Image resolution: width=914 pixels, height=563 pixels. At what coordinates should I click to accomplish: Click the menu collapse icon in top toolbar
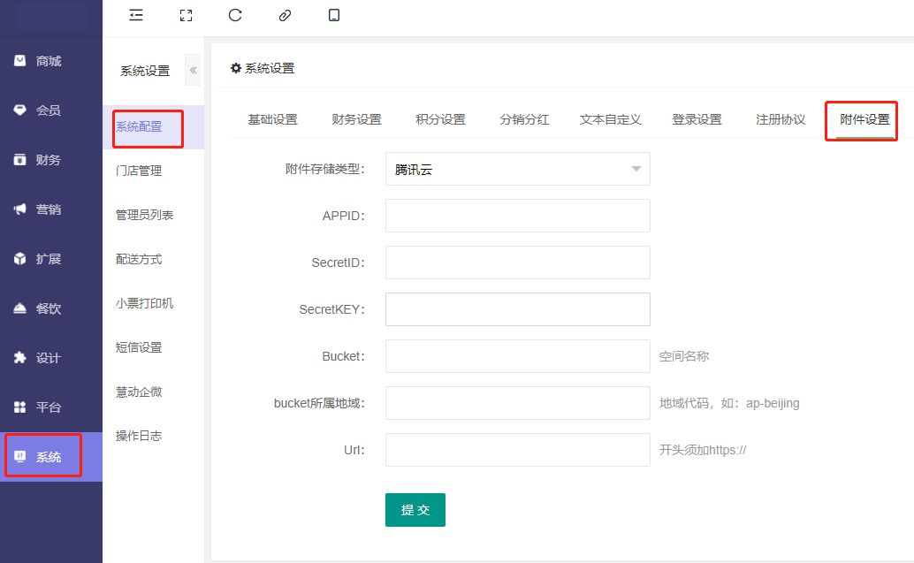(135, 15)
